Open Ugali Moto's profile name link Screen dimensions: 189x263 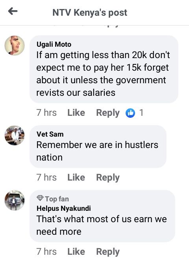point(54,45)
